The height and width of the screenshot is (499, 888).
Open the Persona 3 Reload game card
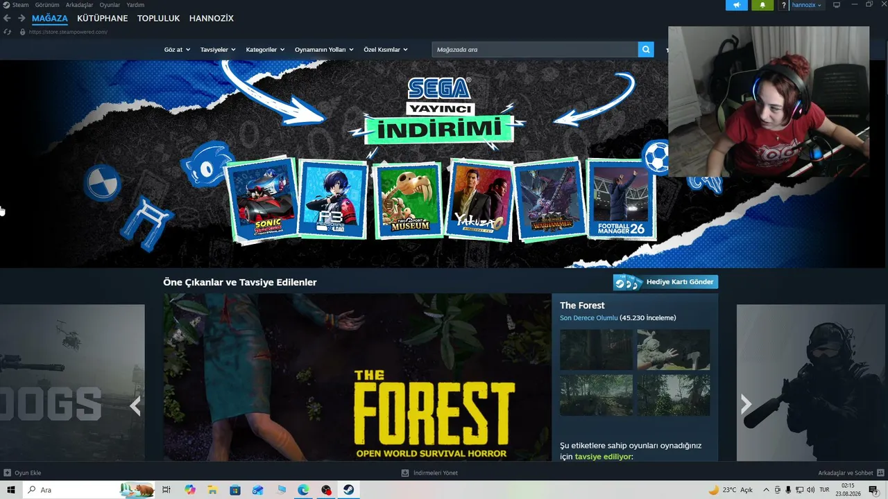tap(334, 199)
